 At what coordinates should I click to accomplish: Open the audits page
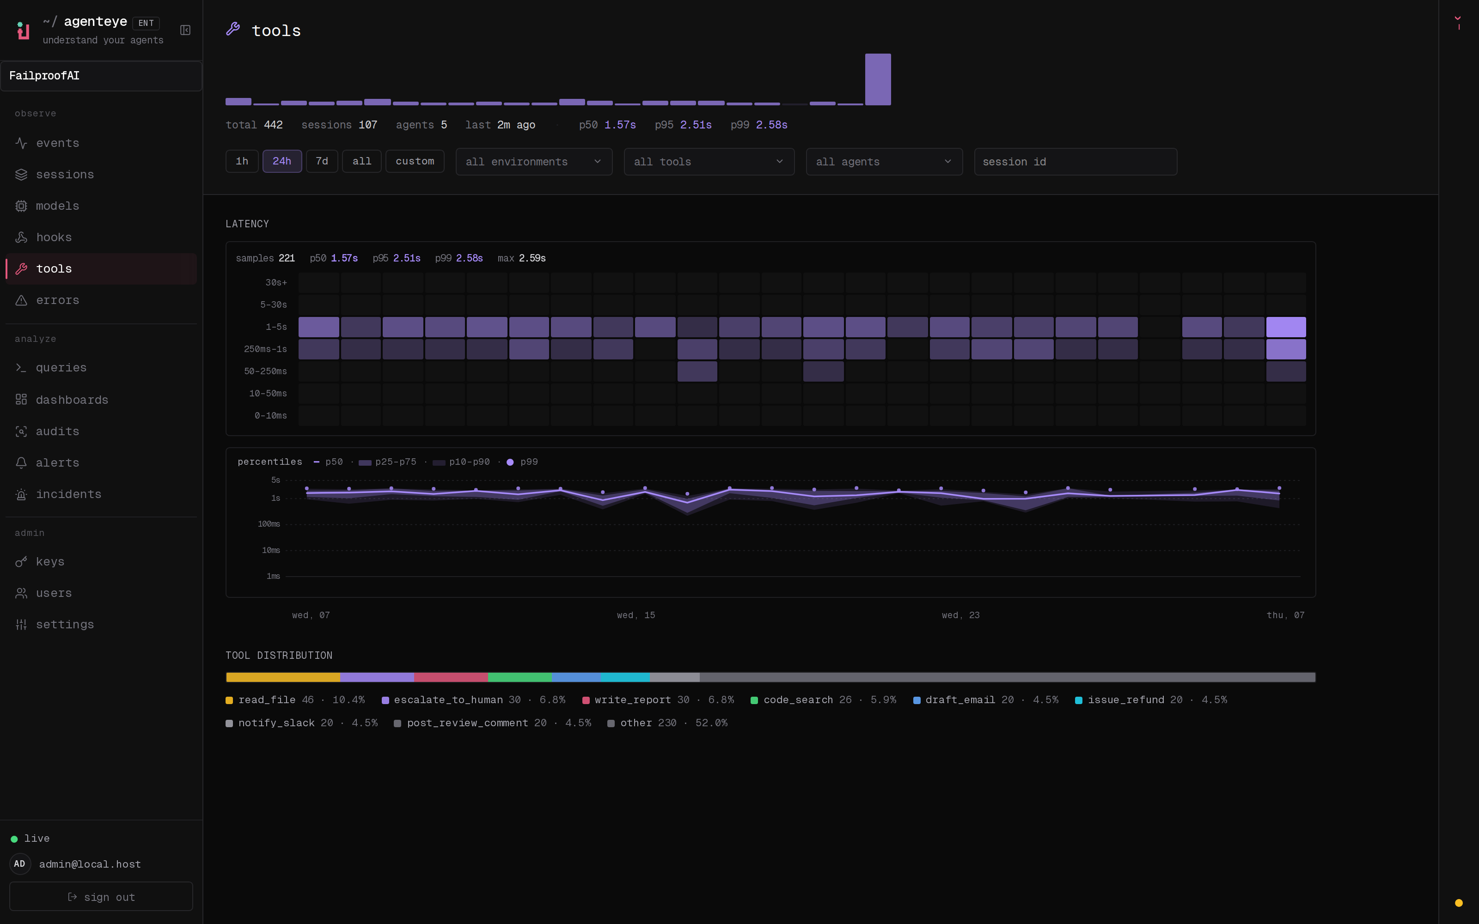click(x=101, y=432)
